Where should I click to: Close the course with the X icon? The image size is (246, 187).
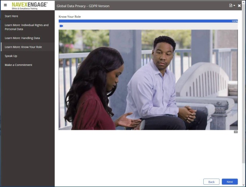click(239, 6)
